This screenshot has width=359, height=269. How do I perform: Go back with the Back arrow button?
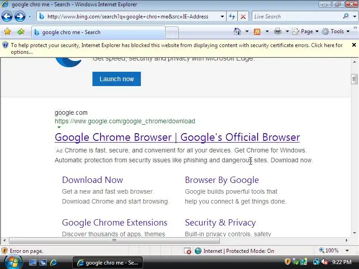click(x=7, y=17)
